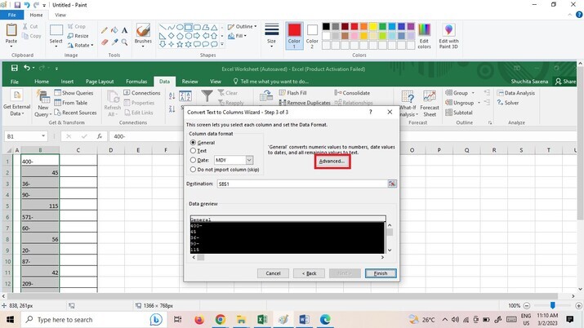Click Resize in Paint's Image group
584x328 pixels.
(78, 36)
